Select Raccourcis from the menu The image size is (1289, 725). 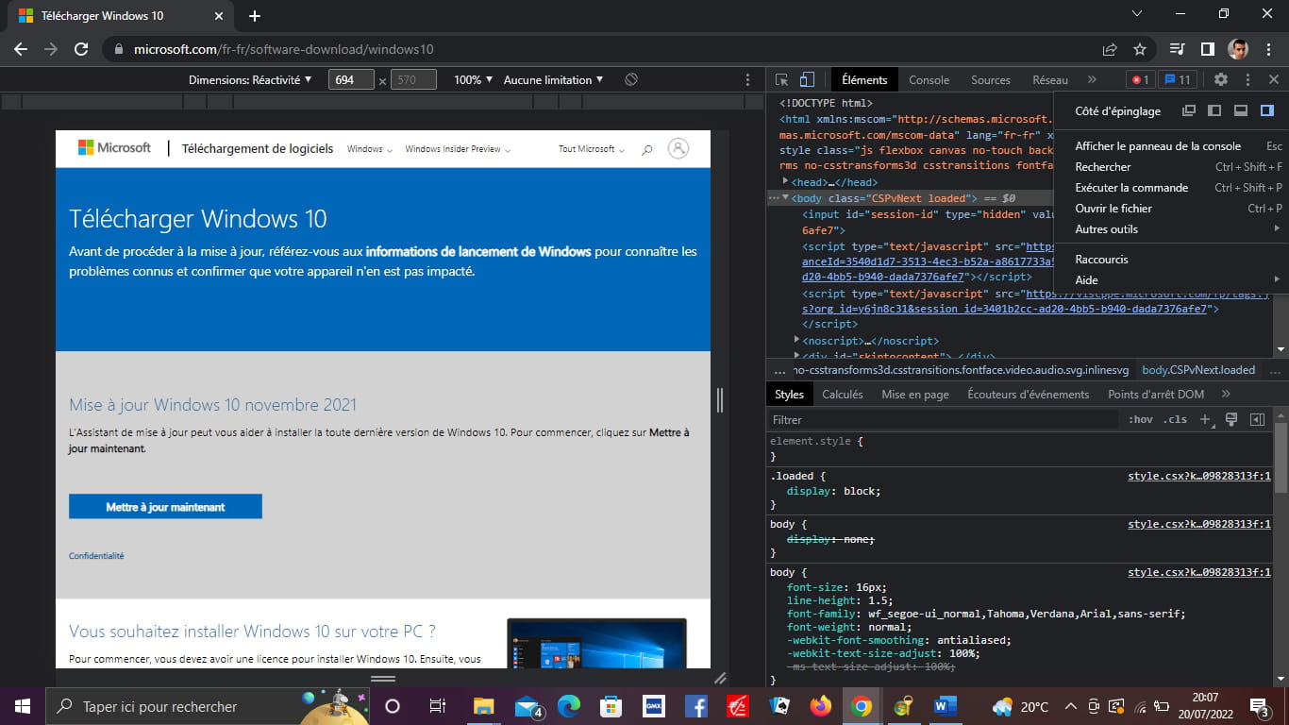1171,260
